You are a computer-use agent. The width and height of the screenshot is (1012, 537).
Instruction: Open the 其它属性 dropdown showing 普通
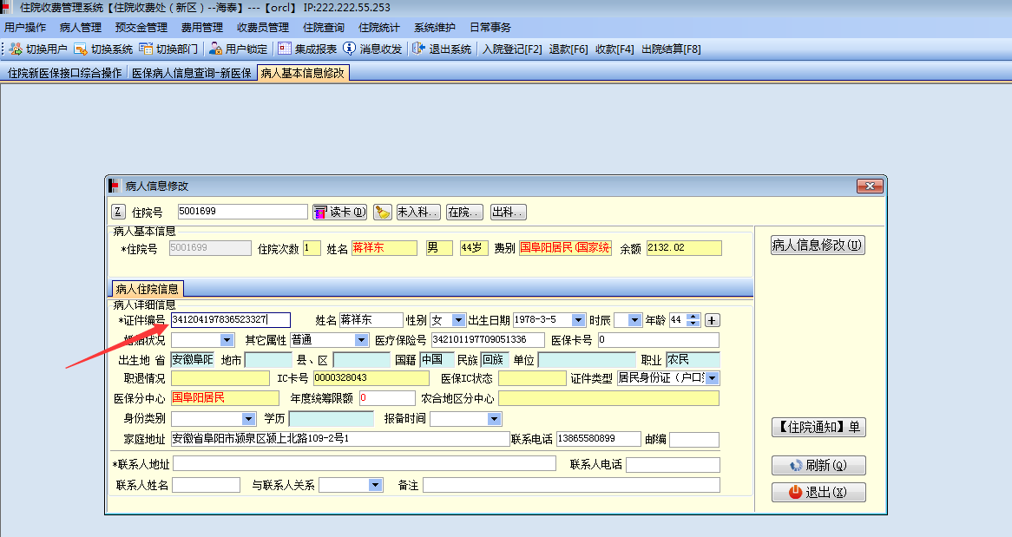tap(361, 340)
